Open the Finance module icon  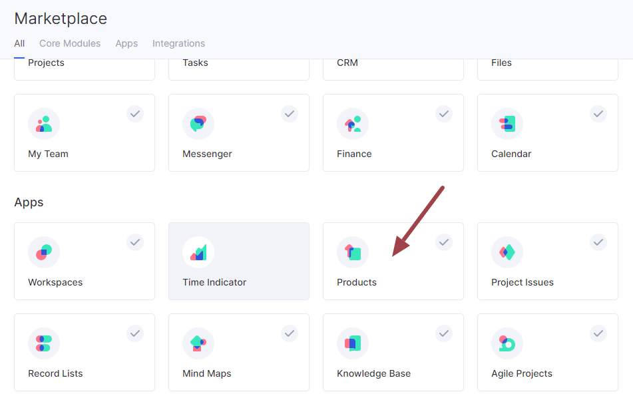pyautogui.click(x=353, y=124)
